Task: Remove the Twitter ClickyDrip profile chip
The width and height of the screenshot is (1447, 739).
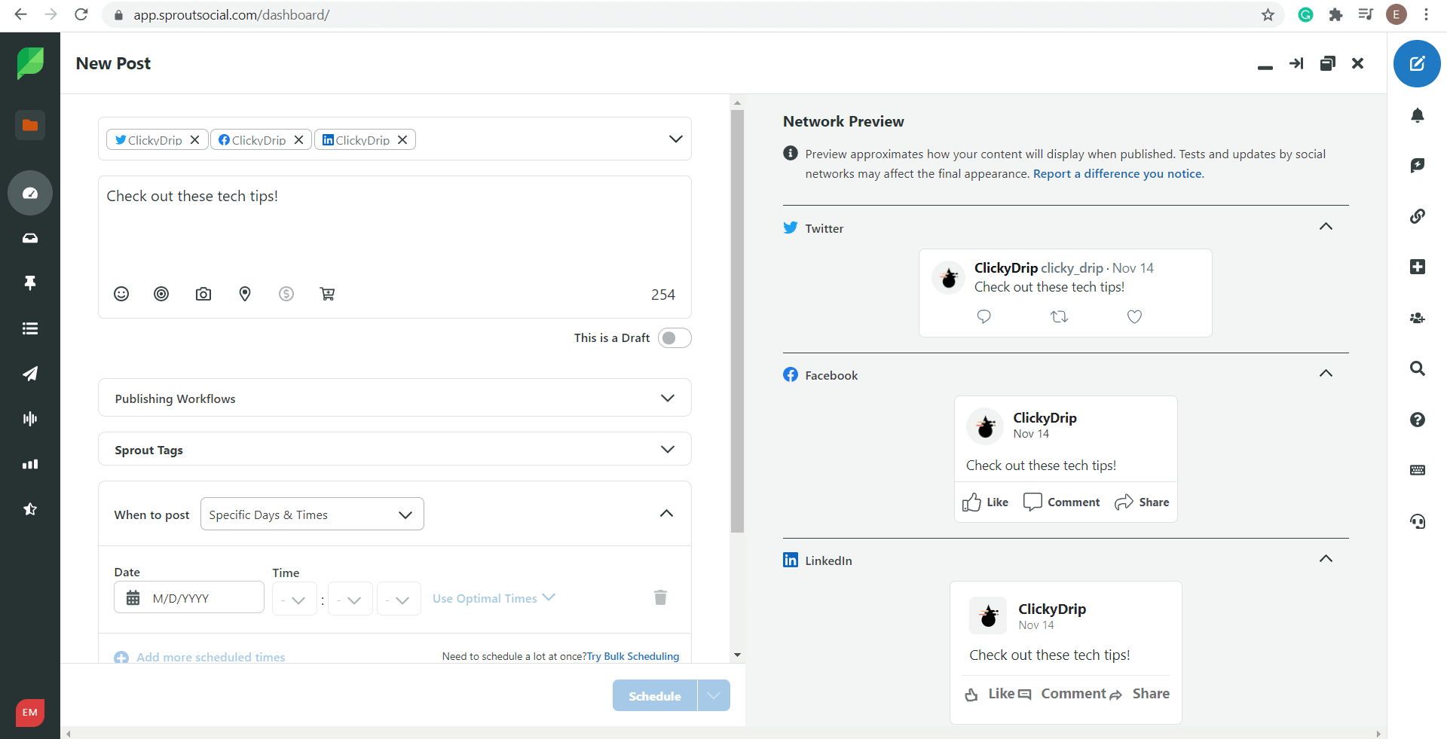Action: pos(194,140)
